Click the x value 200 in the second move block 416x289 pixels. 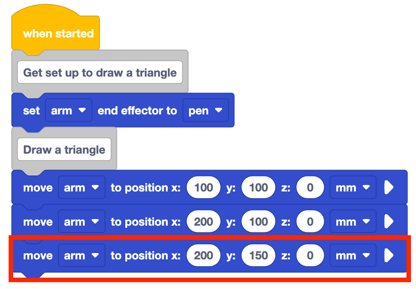click(x=204, y=222)
